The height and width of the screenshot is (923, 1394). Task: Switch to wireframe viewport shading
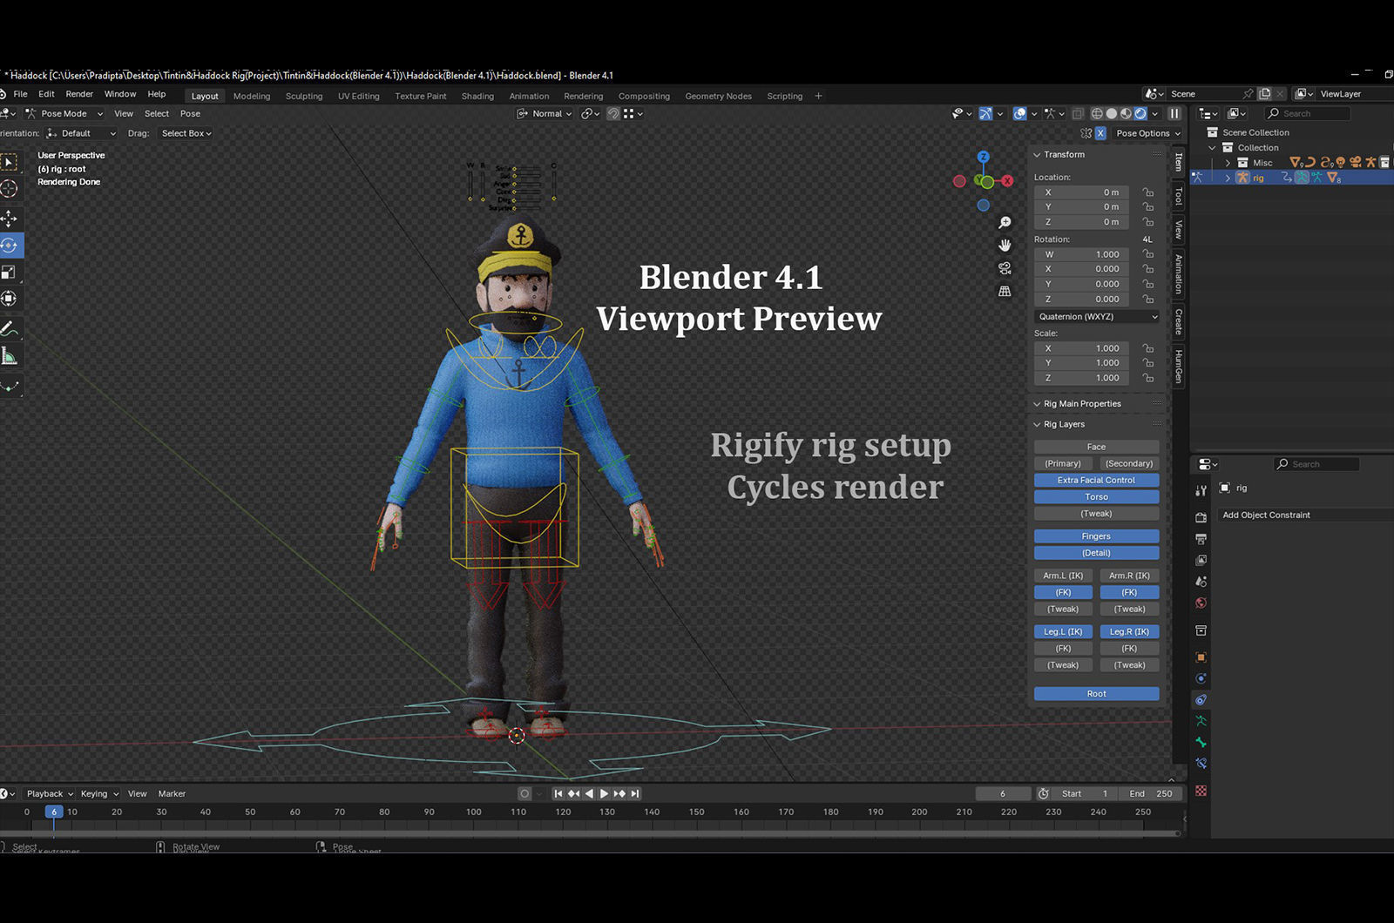1097,113
